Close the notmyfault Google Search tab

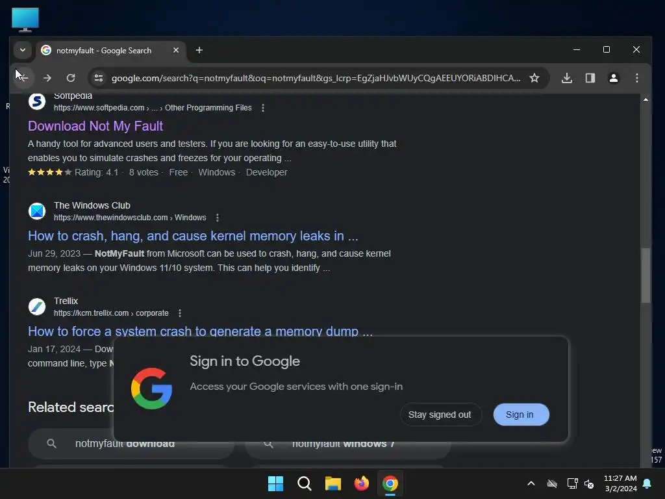pos(175,50)
